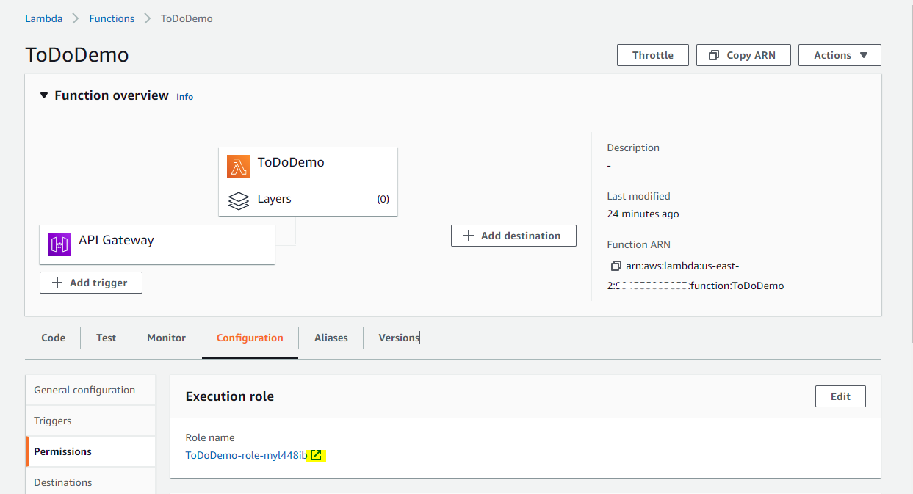Image resolution: width=913 pixels, height=494 pixels.
Task: Click the Copy ARN button
Action: click(743, 55)
